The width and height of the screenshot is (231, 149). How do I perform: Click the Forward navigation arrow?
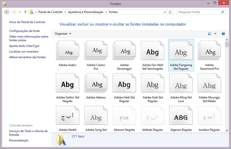14,12
